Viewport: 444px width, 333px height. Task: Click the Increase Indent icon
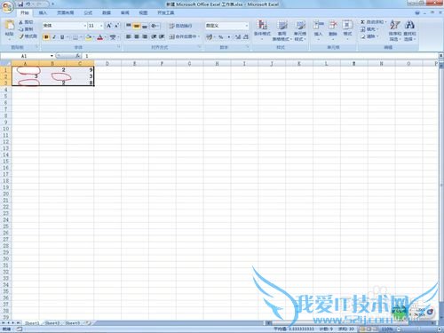(x=162, y=36)
